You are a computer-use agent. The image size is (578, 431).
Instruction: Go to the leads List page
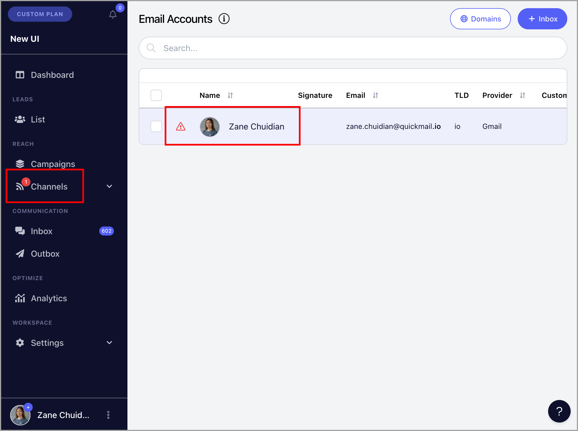click(38, 119)
